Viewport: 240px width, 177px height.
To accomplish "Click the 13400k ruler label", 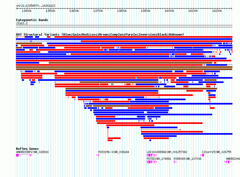I will pos(27,11).
